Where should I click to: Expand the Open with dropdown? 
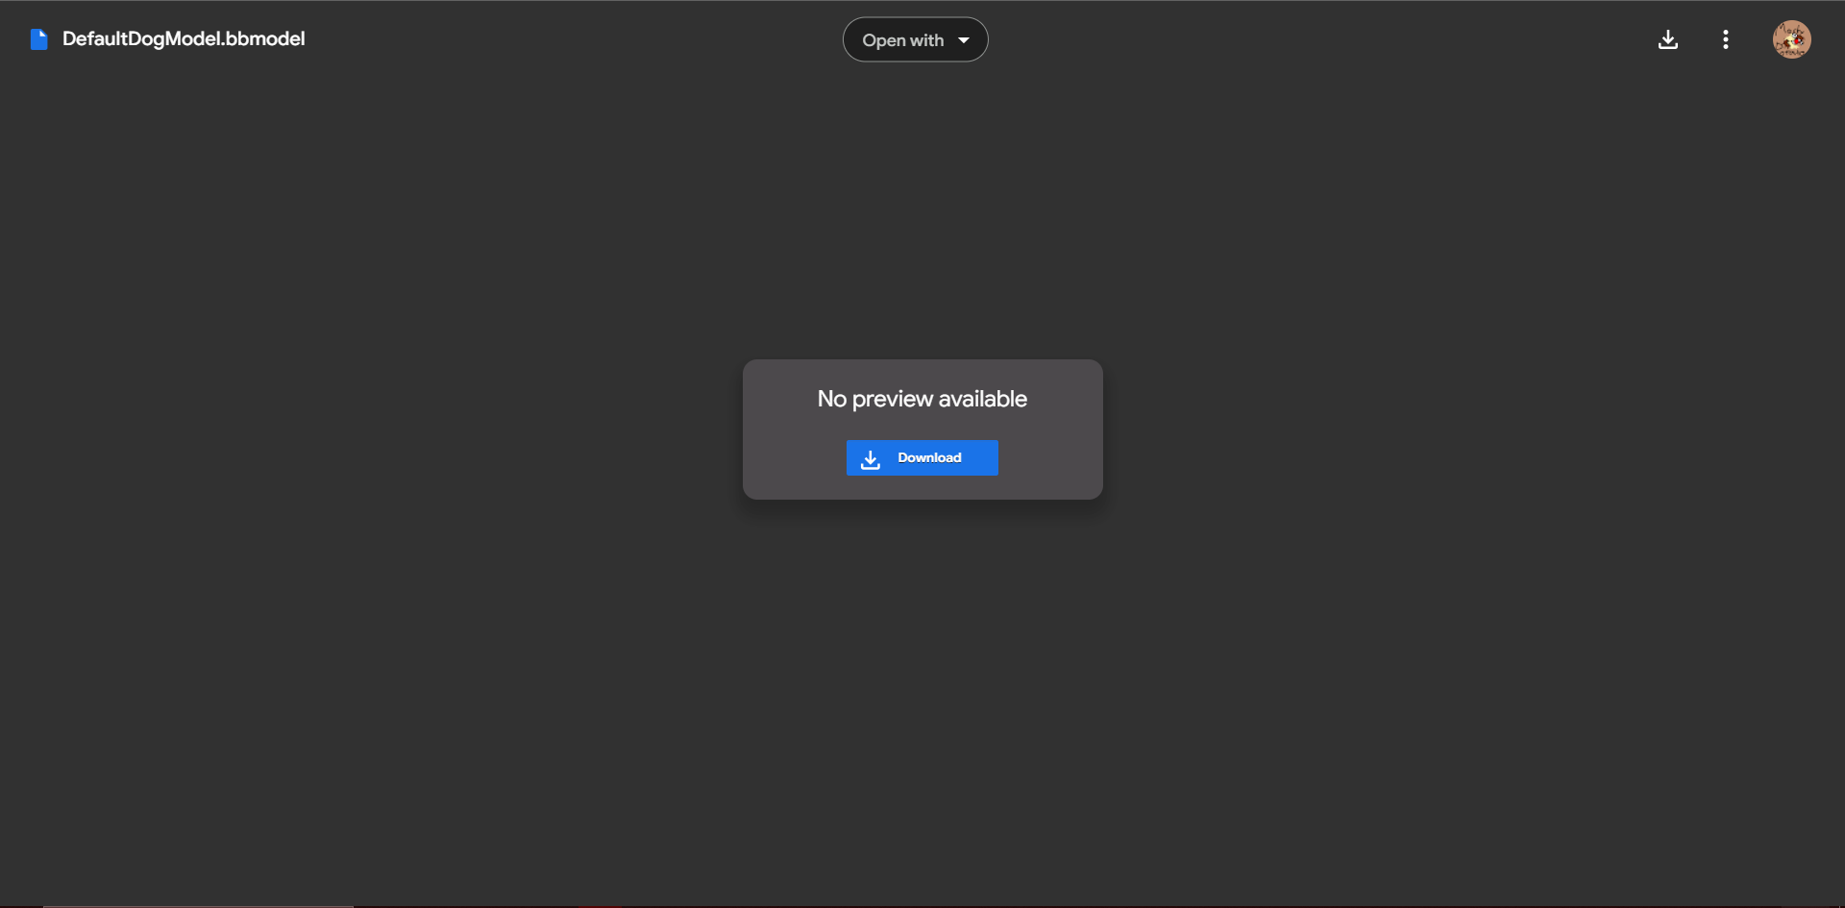[x=915, y=40]
